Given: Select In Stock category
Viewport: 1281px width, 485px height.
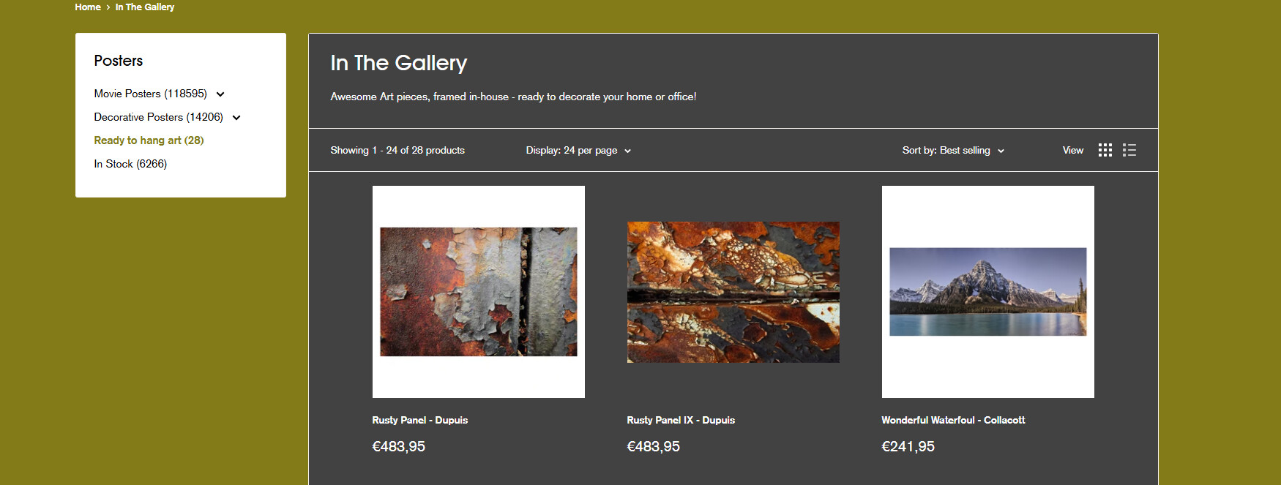Looking at the screenshot, I should point(130,164).
